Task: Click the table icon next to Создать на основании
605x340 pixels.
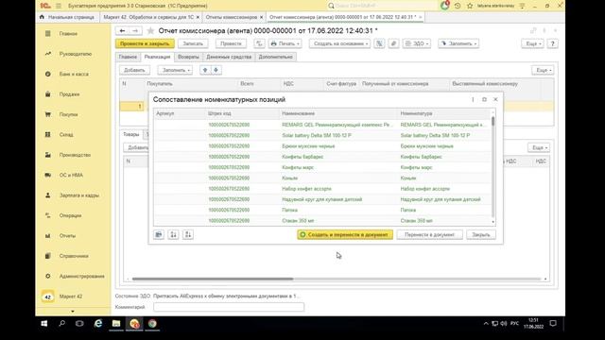Action: click(x=379, y=43)
